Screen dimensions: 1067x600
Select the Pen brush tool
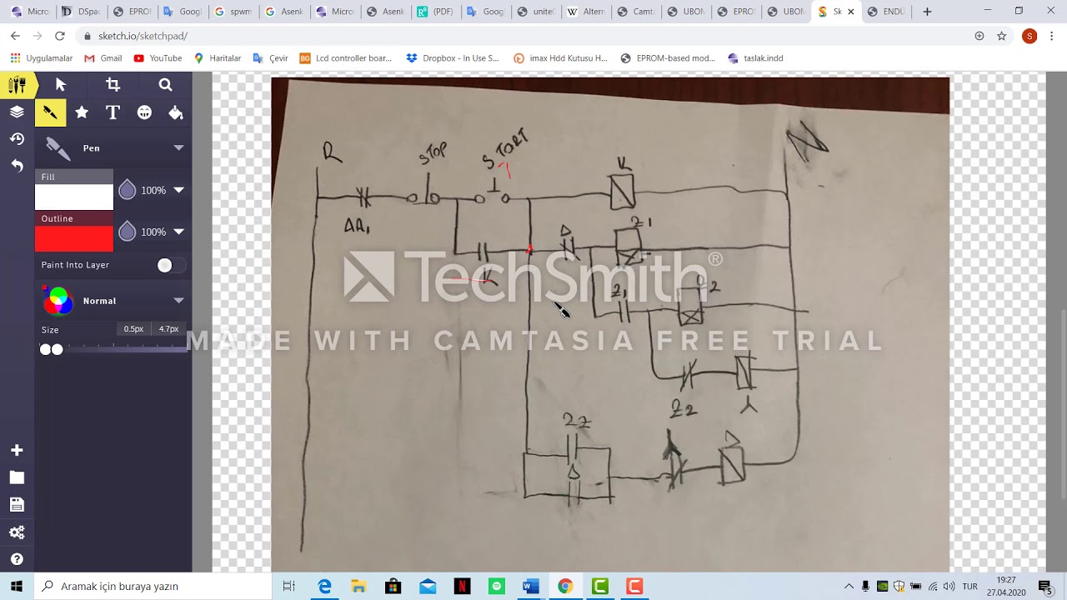(50, 112)
